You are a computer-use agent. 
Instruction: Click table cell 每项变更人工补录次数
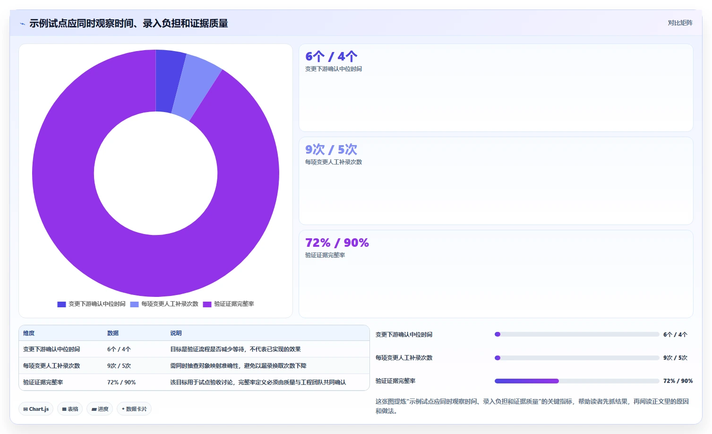[51, 366]
